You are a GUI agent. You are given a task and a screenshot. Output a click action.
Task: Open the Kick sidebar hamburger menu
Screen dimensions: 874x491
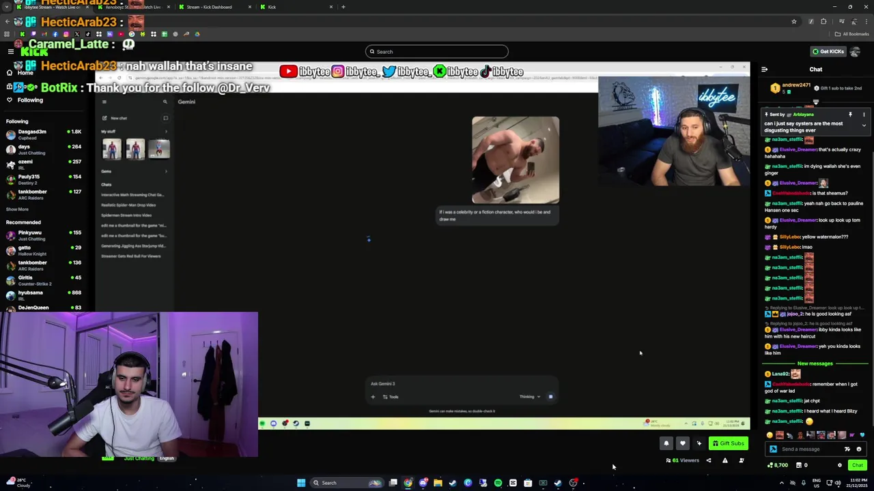click(x=10, y=52)
